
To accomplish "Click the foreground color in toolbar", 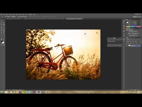I will [x=2, y=41].
